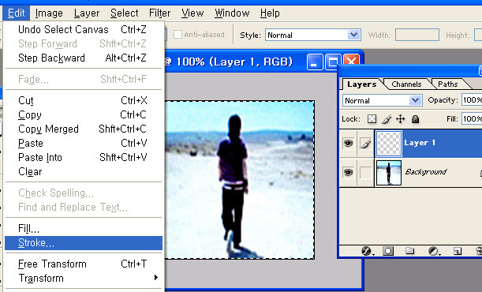Select the Background layer name
482x292 pixels.
426,172
